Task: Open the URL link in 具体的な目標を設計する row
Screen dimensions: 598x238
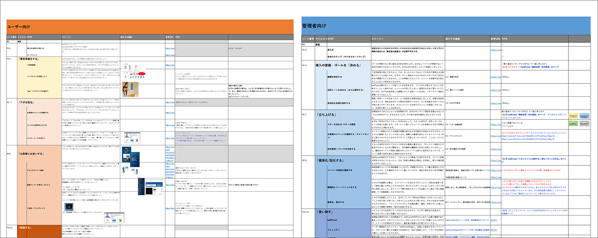Action: [496, 103]
